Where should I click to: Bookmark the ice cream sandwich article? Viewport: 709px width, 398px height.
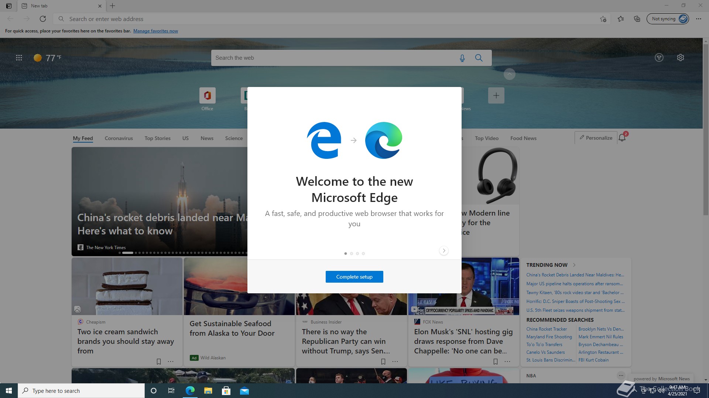pos(159,362)
